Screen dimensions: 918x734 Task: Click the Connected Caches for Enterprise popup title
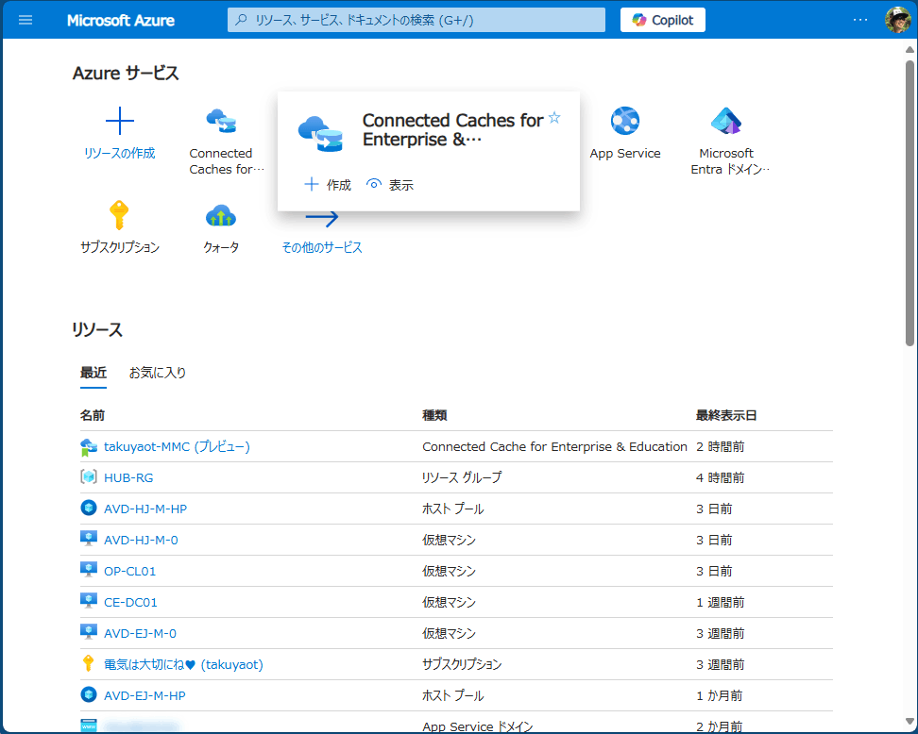(x=452, y=130)
